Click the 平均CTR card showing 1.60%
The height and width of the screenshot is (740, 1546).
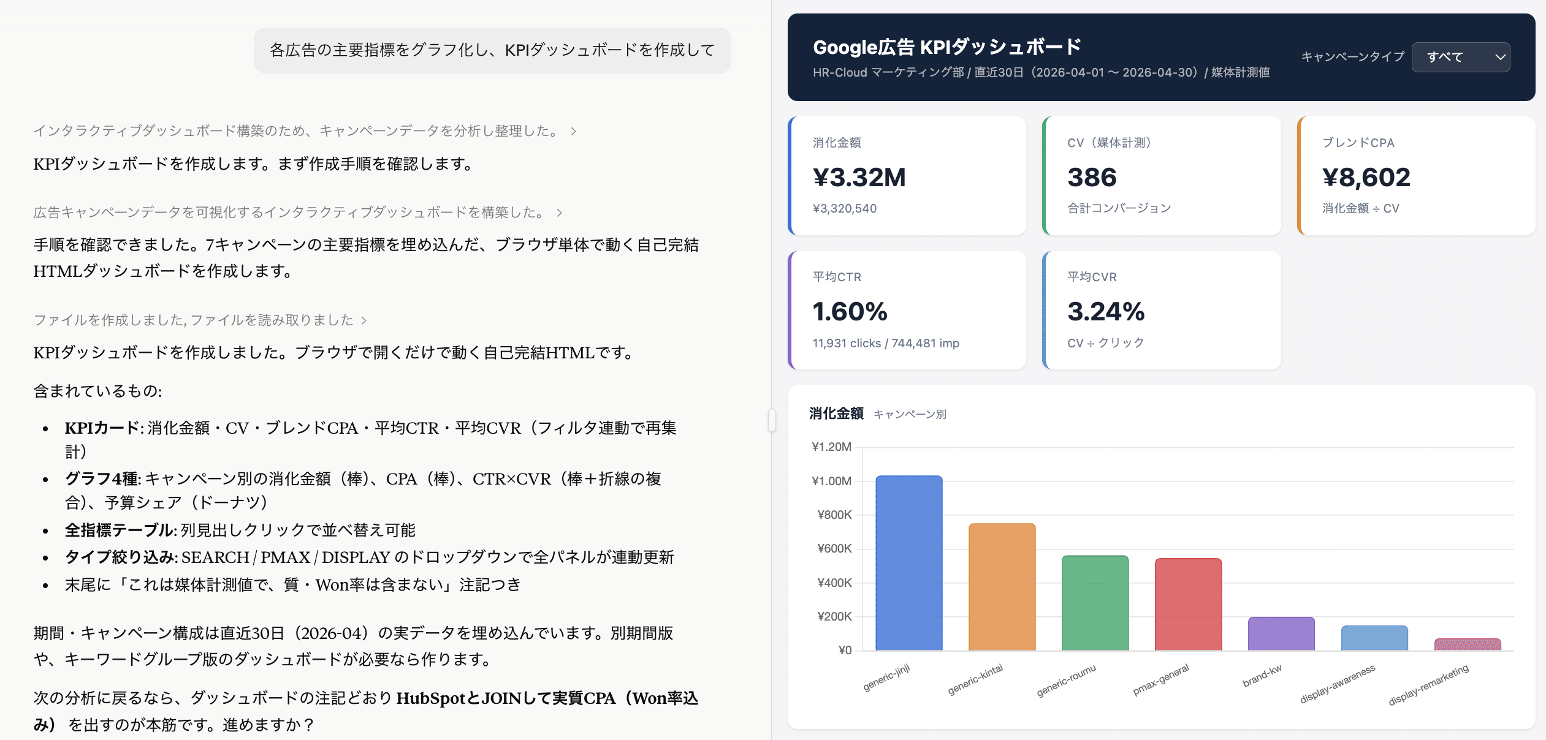click(907, 310)
